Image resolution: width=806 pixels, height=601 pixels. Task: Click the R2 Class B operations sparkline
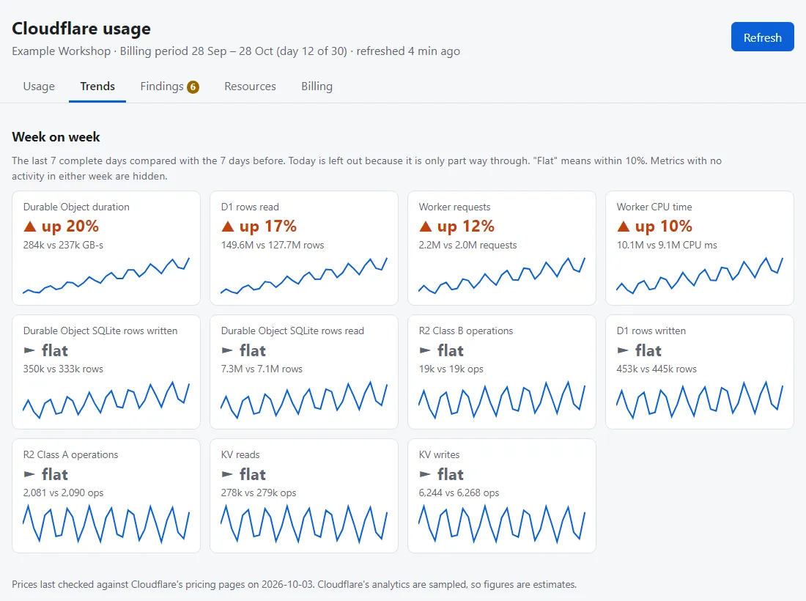click(502, 399)
